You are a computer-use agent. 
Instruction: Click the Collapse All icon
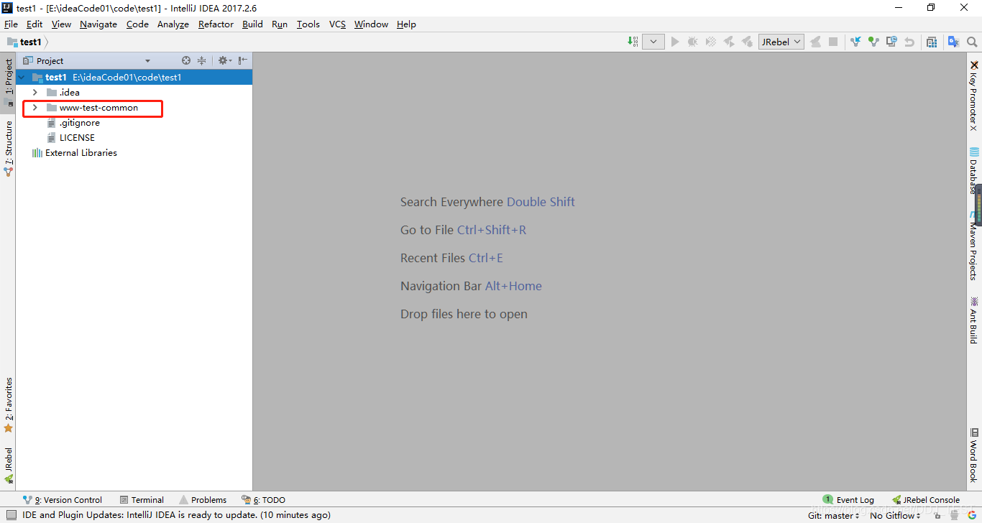[202, 60]
